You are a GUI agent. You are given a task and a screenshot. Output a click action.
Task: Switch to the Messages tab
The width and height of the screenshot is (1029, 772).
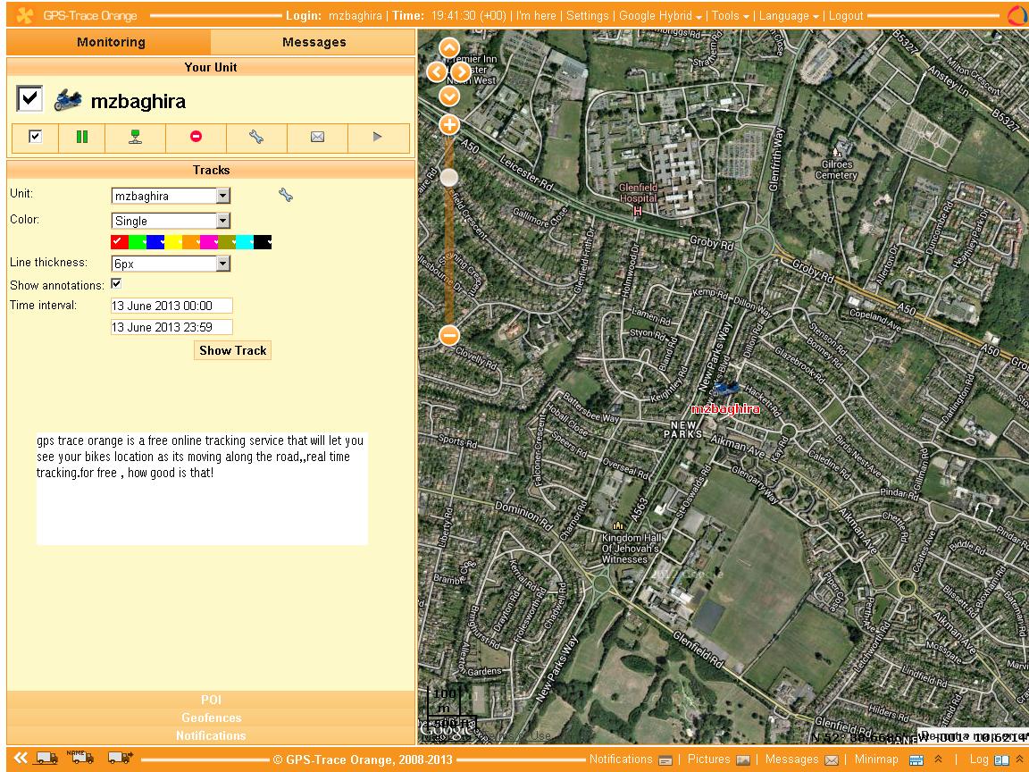pyautogui.click(x=314, y=42)
